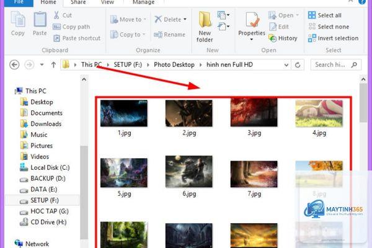The width and height of the screenshot is (372, 248).
Task: Open the Copy to dropdown
Action: pos(128,35)
